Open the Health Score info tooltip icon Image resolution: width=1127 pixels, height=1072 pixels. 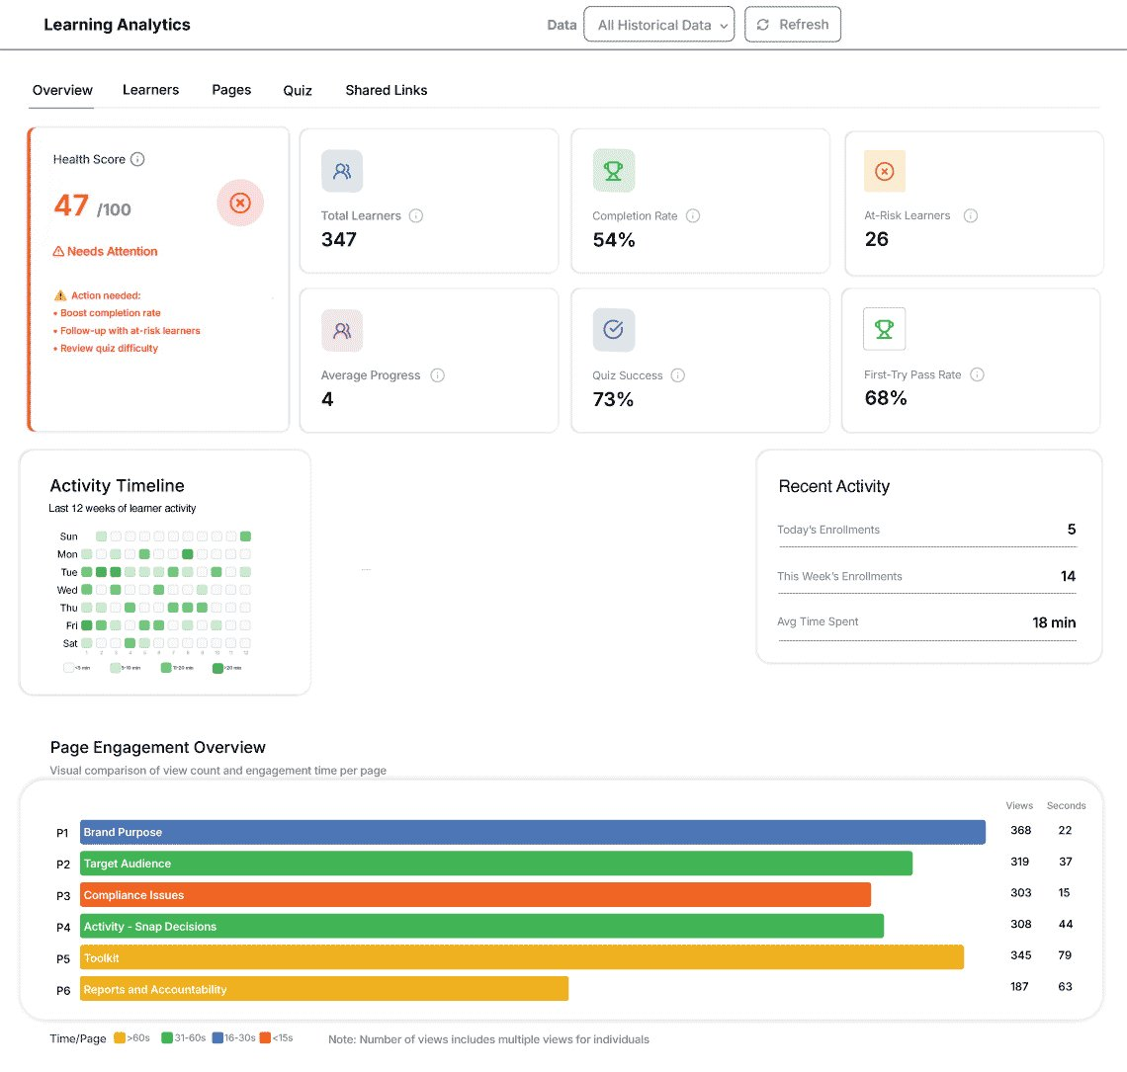coord(136,159)
